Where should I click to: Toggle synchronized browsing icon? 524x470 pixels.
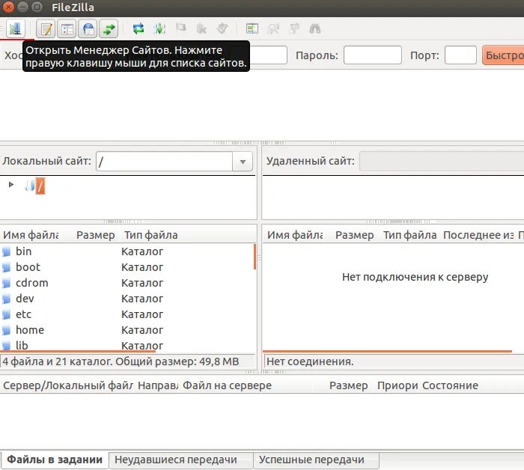click(294, 28)
